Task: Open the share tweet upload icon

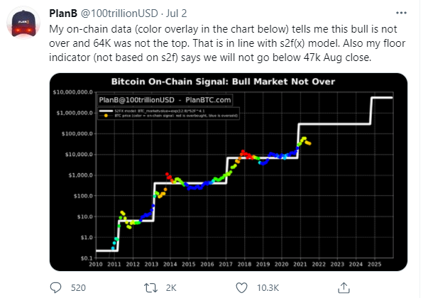Action: [x=344, y=288]
